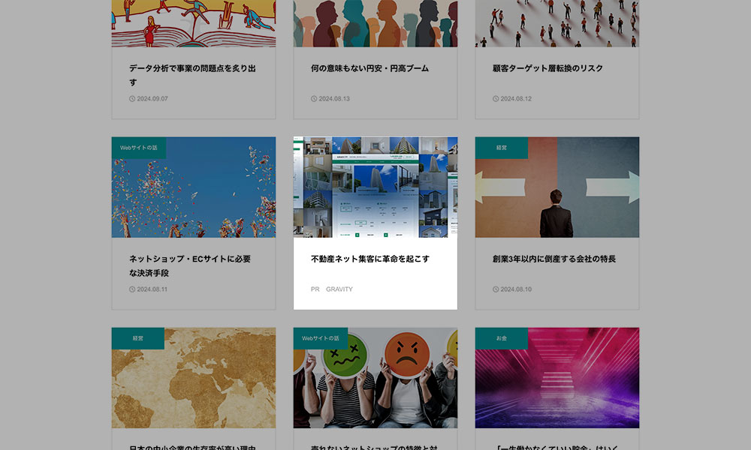Select Webサイトの話 tag on confetti image
Image resolution: width=751 pixels, height=450 pixels.
(x=139, y=148)
